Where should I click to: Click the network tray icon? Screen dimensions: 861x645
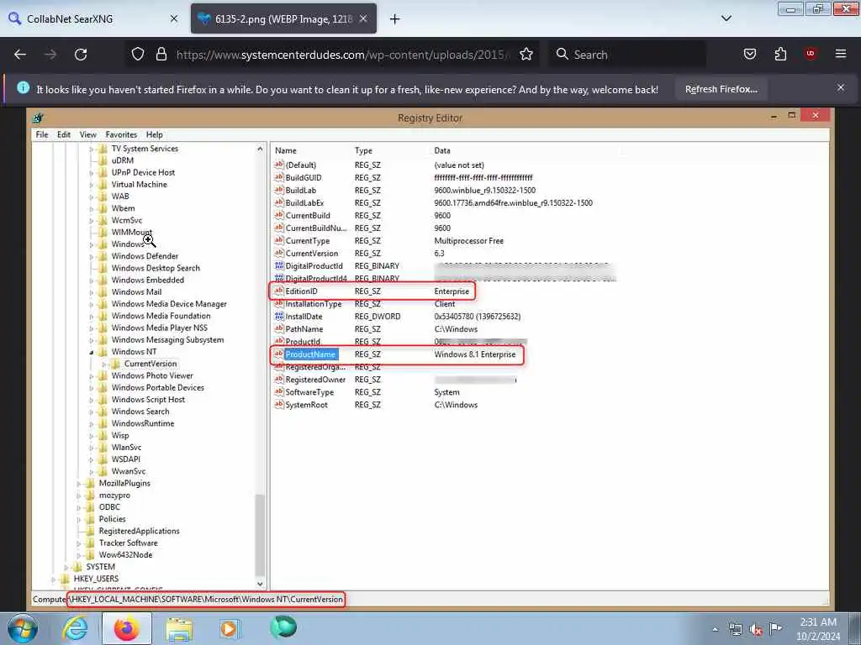tap(735, 630)
